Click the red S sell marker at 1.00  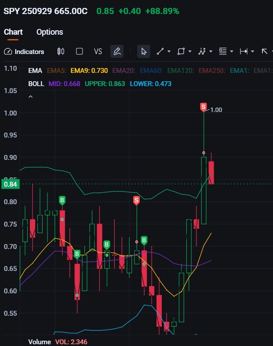203,107
